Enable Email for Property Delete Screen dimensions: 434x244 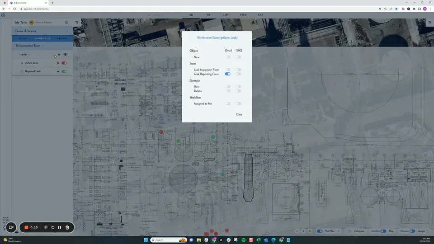227,91
